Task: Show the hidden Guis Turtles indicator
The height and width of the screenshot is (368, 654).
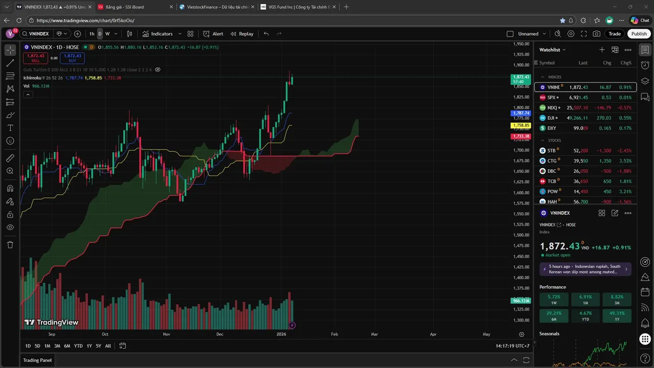Action: pos(158,70)
